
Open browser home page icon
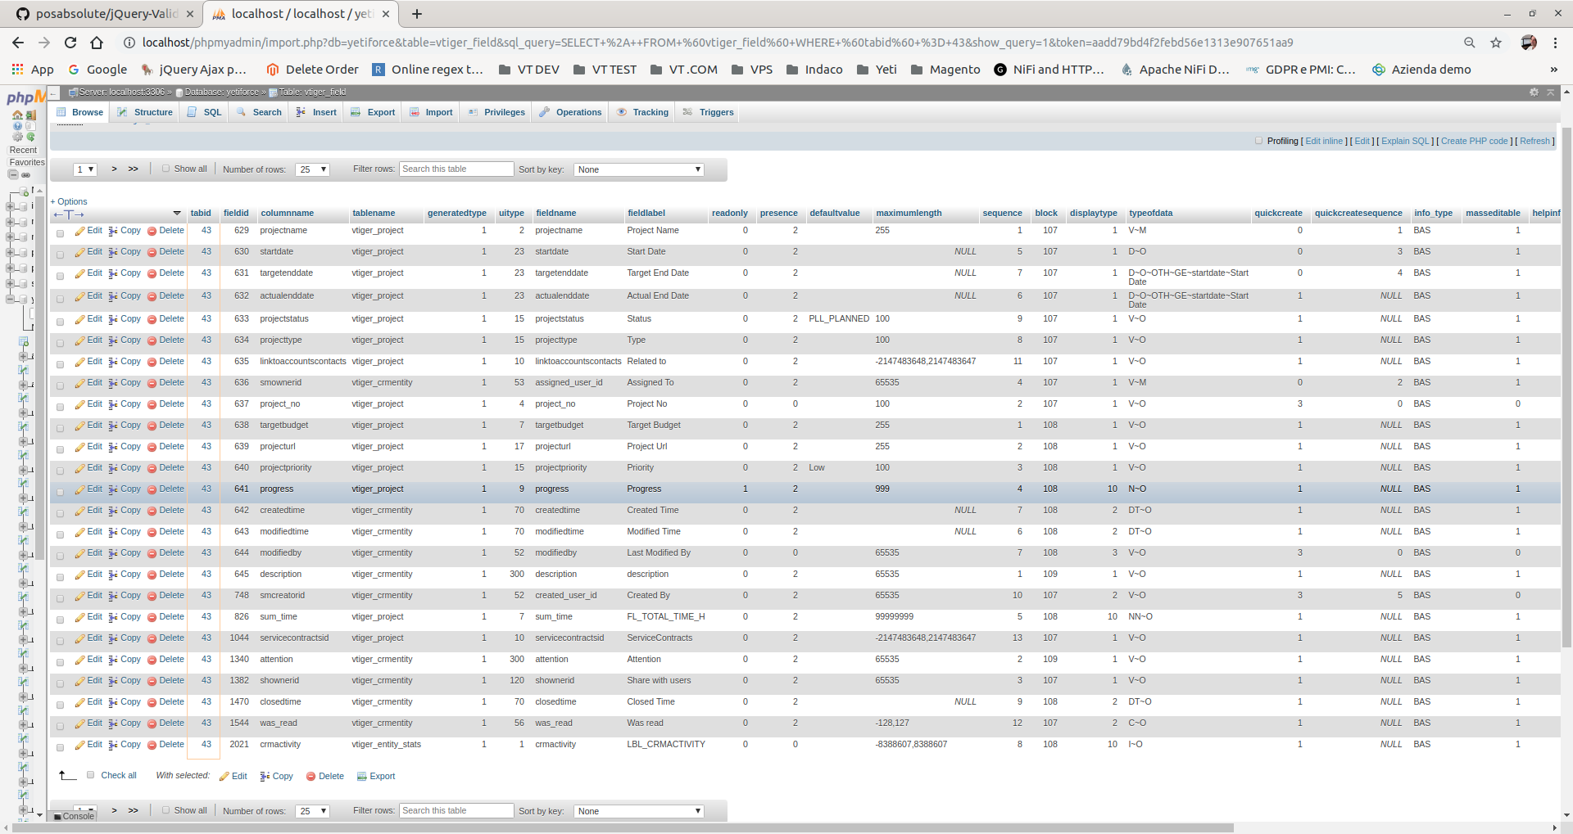point(97,43)
